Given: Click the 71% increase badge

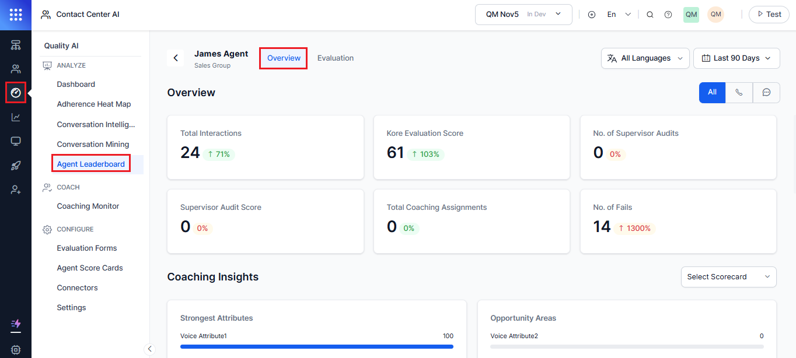Looking at the screenshot, I should tap(219, 155).
